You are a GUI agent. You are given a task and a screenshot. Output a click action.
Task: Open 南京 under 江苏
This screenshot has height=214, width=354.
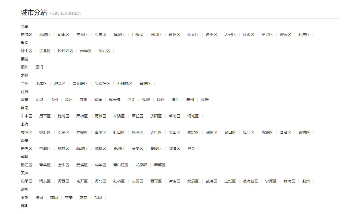click(x=24, y=100)
